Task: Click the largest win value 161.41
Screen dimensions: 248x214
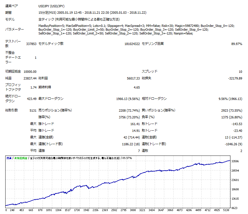Action: point(135,124)
